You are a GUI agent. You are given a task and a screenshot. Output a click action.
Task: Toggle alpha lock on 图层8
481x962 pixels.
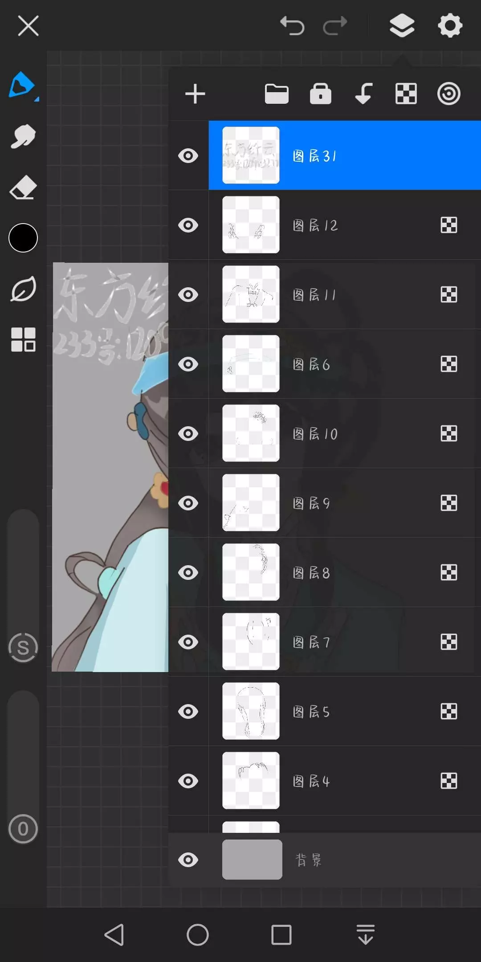point(448,572)
